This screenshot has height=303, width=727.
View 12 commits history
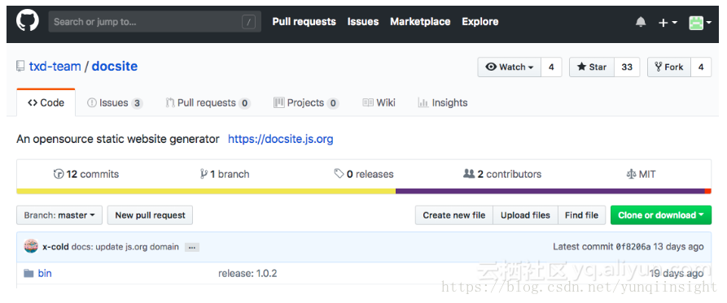coord(86,175)
